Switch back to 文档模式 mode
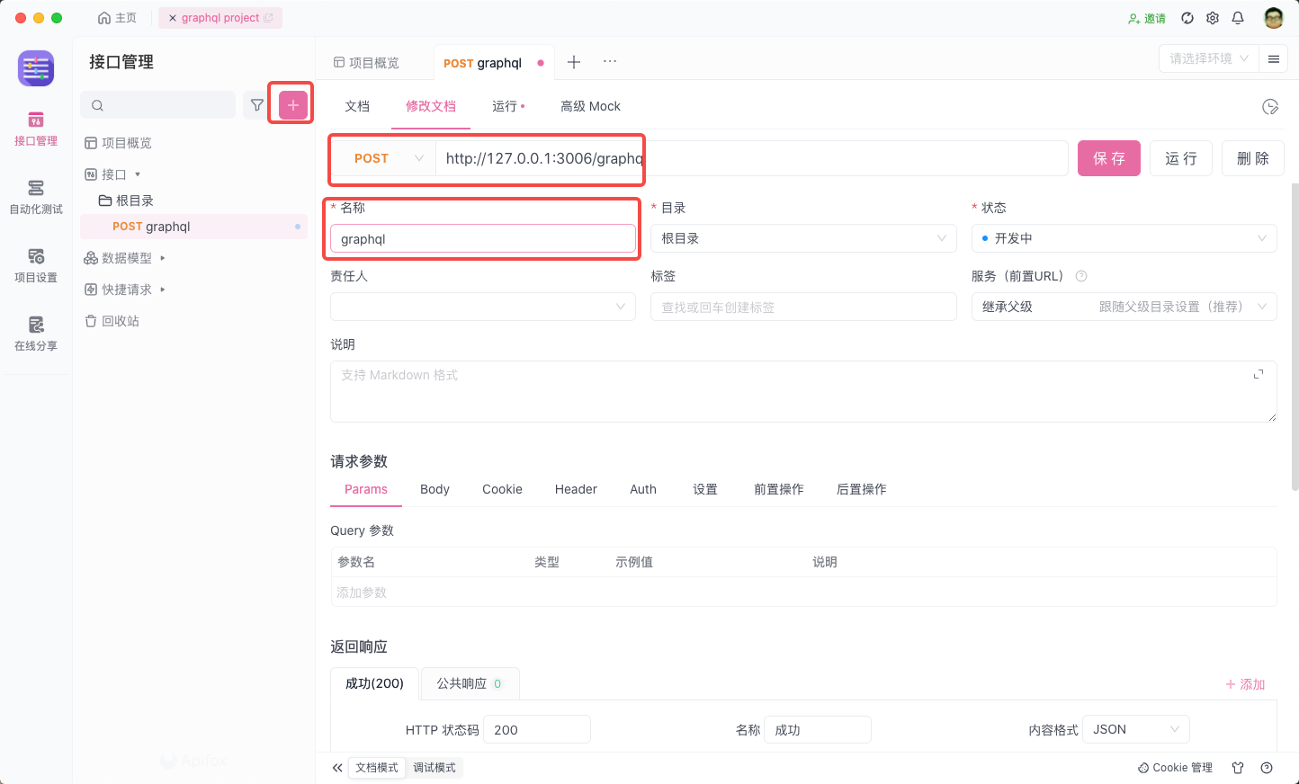Image resolution: width=1299 pixels, height=784 pixels. coord(377,767)
